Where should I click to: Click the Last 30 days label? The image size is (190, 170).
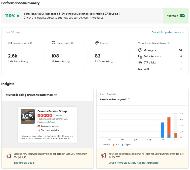click(13, 32)
